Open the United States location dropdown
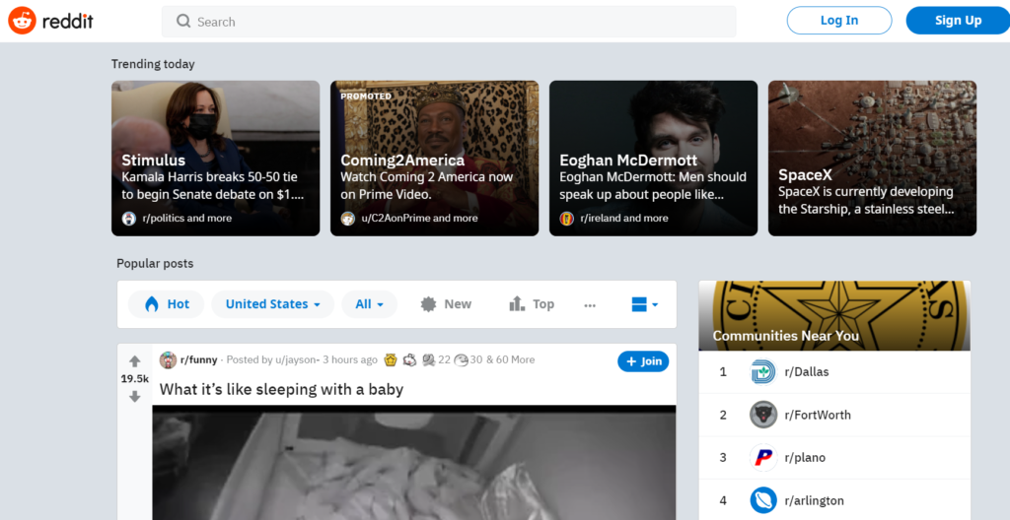Image resolution: width=1010 pixels, height=520 pixels. pos(273,303)
